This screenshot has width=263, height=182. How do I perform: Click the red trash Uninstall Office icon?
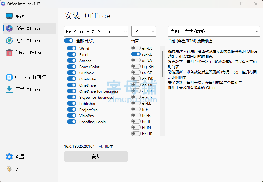pyautogui.click(x=9, y=53)
